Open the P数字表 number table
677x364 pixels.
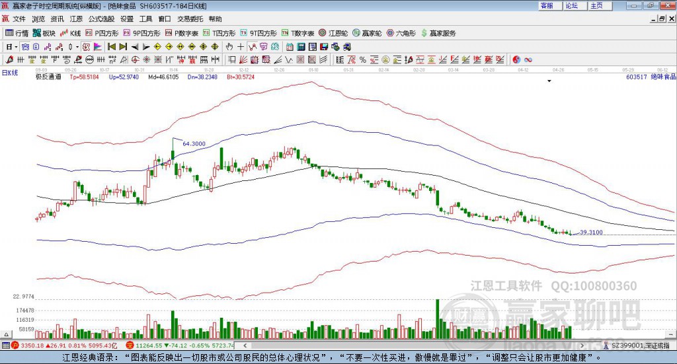[181, 33]
